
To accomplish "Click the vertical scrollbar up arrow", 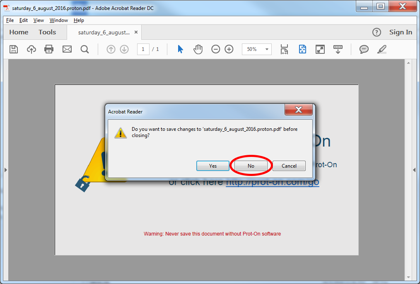I will click(x=408, y=63).
